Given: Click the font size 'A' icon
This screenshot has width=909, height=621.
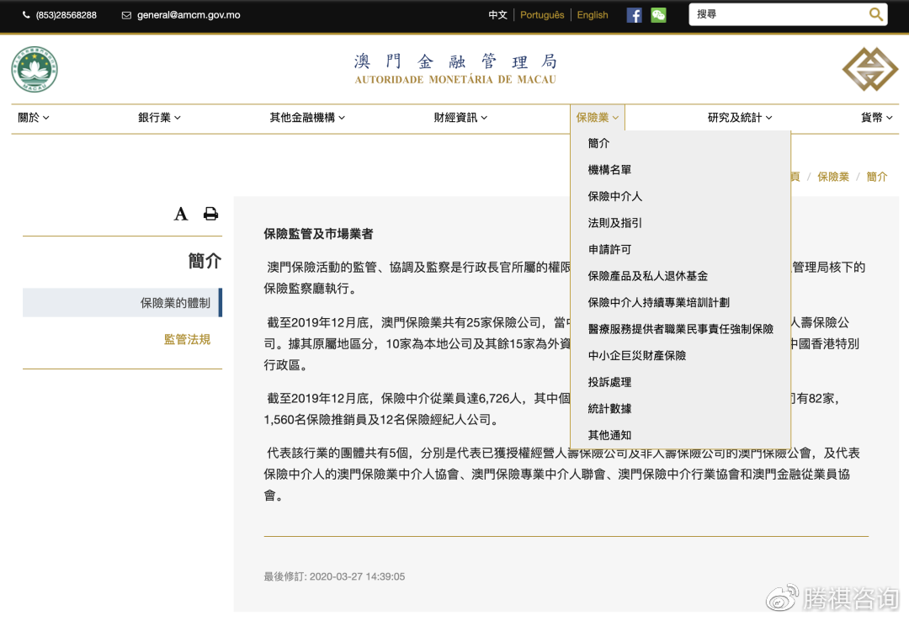Looking at the screenshot, I should [180, 214].
